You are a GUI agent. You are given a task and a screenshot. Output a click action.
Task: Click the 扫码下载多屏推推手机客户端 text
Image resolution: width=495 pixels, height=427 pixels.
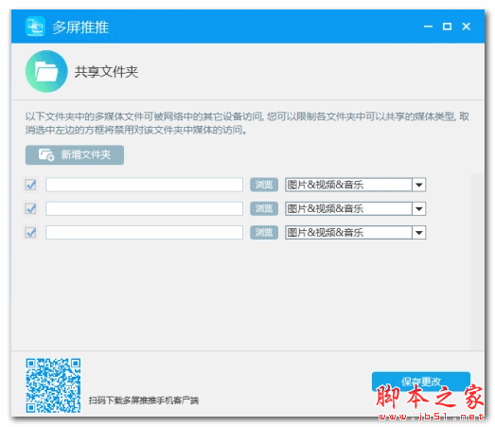144,400
